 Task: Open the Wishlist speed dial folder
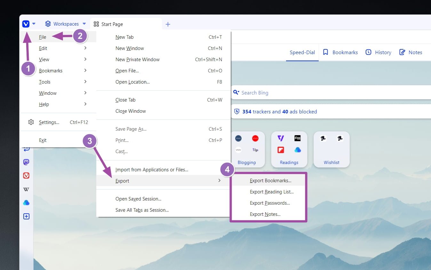331,149
